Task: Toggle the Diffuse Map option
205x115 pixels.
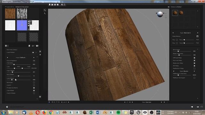Action: pos(194,58)
